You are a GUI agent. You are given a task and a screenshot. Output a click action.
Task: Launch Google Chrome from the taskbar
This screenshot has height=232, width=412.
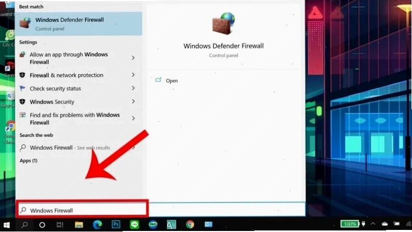coord(190,224)
